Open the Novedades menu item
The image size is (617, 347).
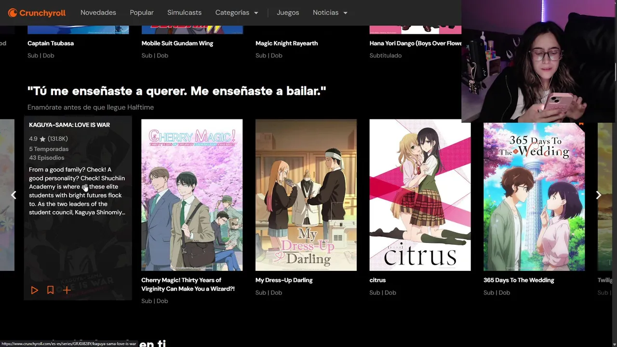click(x=98, y=13)
